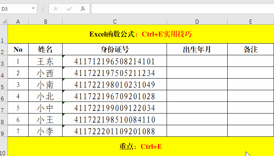Select column B header
Viewport: 274px width, 156px height.
tap(46, 21)
